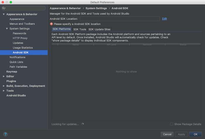
Task: Click the help question mark icon
Action: click(5, 134)
